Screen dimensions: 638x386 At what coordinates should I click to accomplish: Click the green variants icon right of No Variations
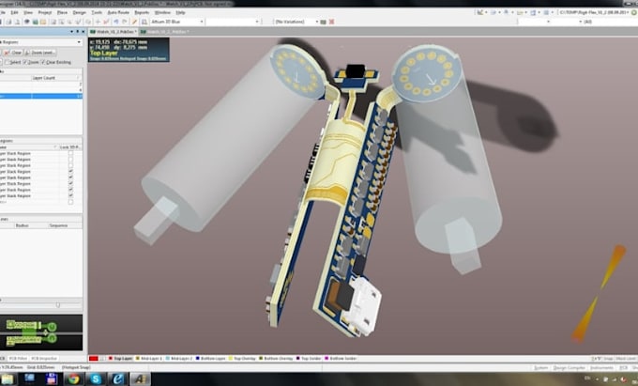323,22
